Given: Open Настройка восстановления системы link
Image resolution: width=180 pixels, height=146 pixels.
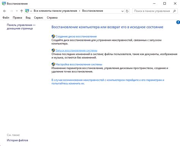Looking at the screenshot, I should click(x=79, y=64).
